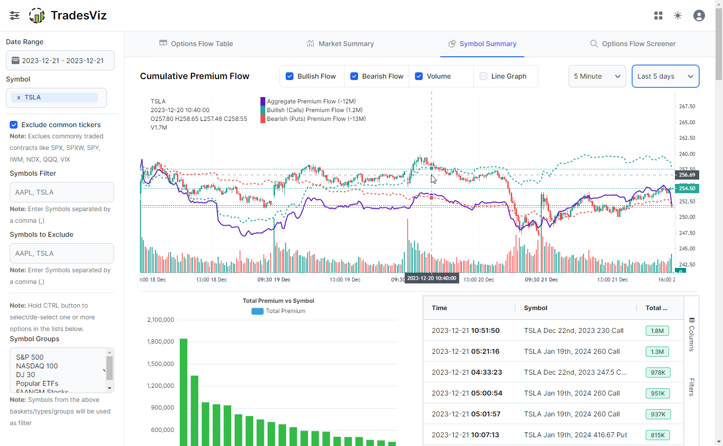Select NASDAQ 100 in Symbol Groups
Viewport: 723px width, 446px height.
[37, 366]
